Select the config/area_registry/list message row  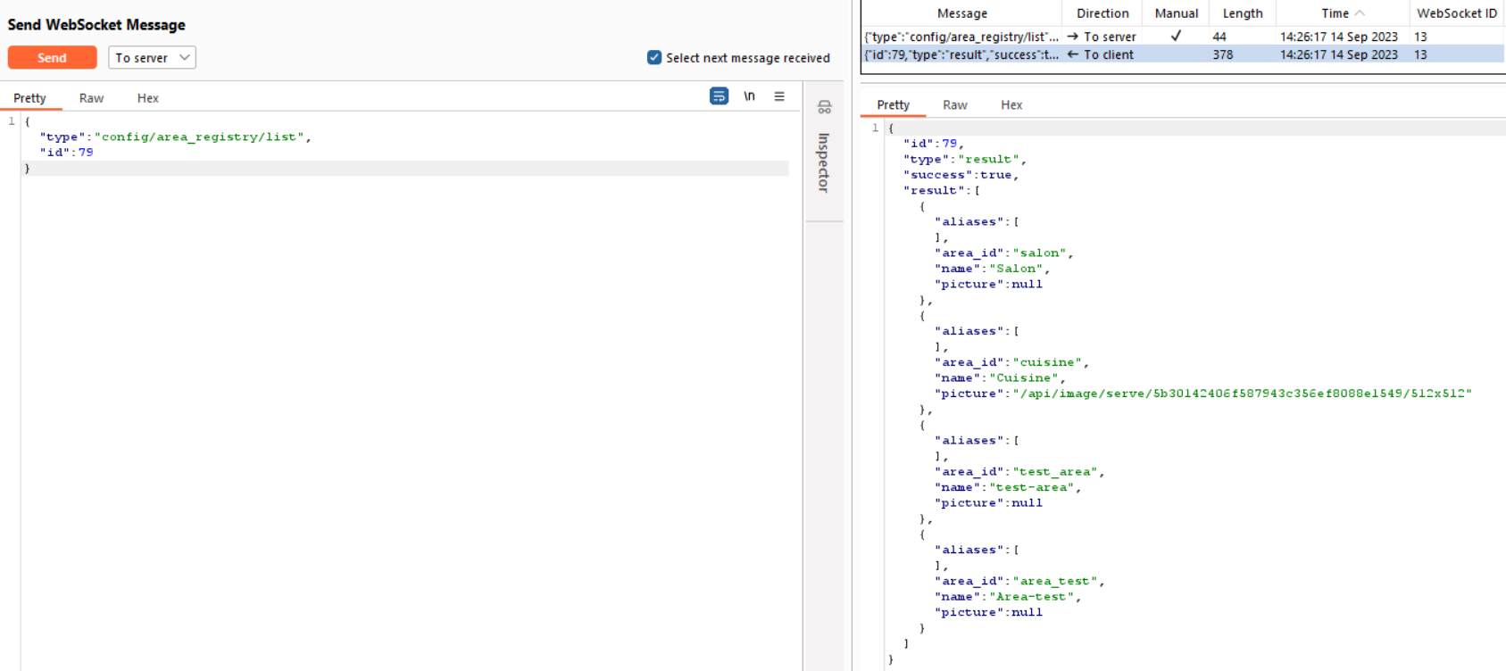pos(961,37)
